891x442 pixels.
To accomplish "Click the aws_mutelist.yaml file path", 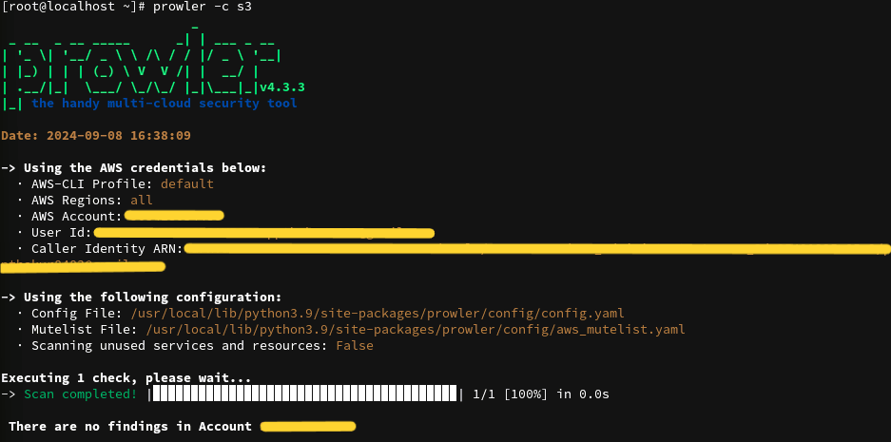I will point(416,330).
